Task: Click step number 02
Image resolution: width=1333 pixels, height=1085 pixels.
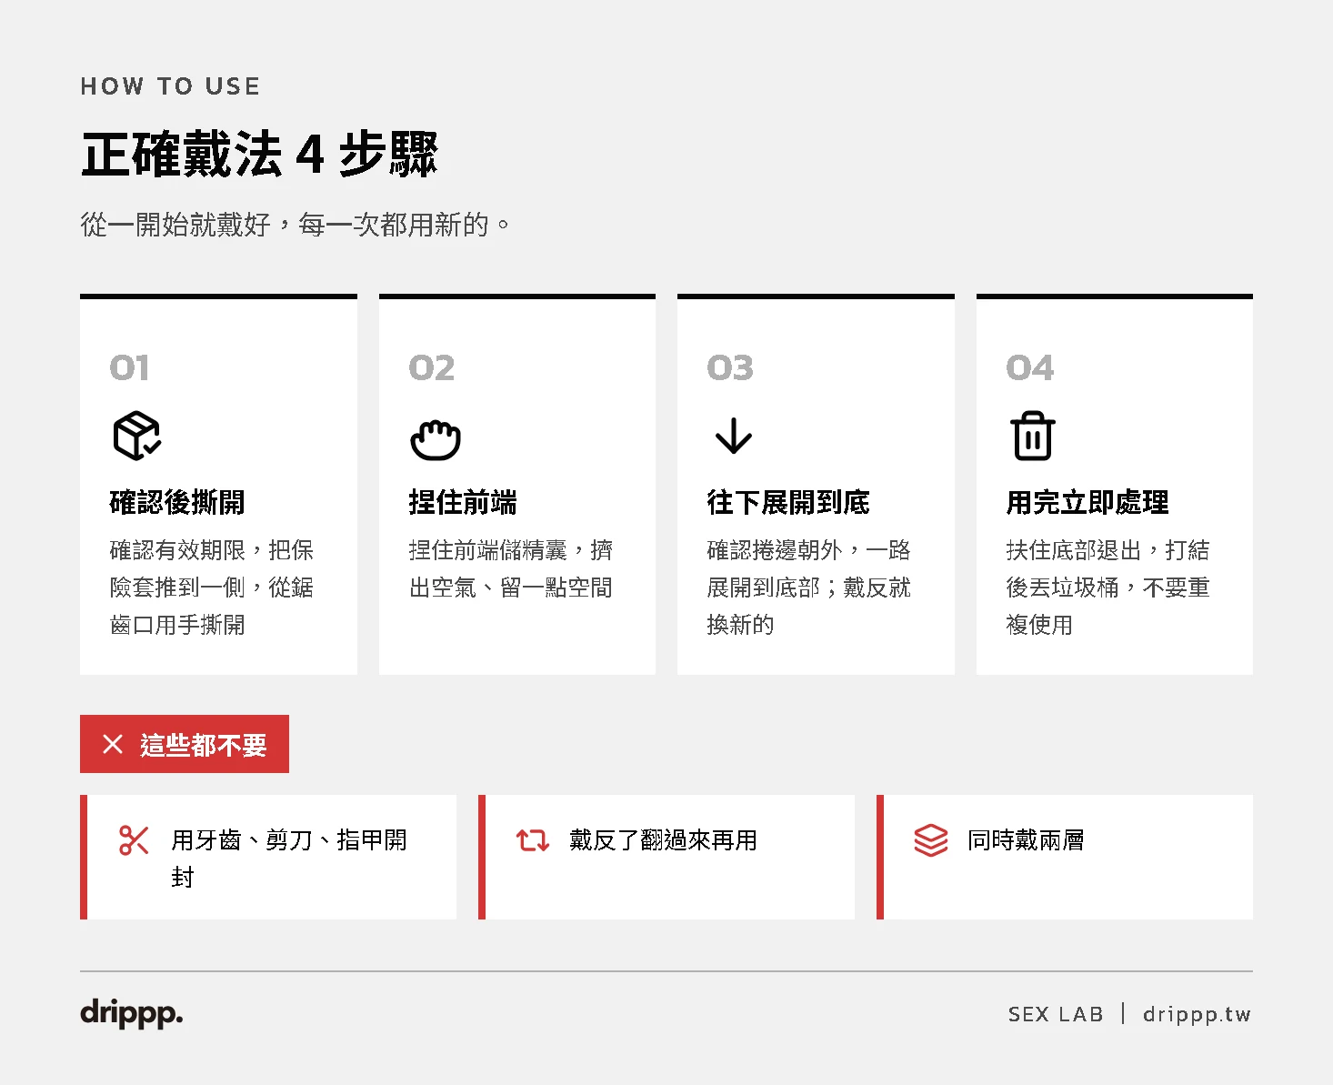Action: [x=431, y=367]
